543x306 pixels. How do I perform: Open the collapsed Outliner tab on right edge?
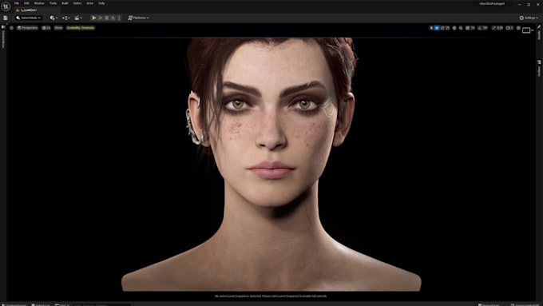(x=539, y=68)
